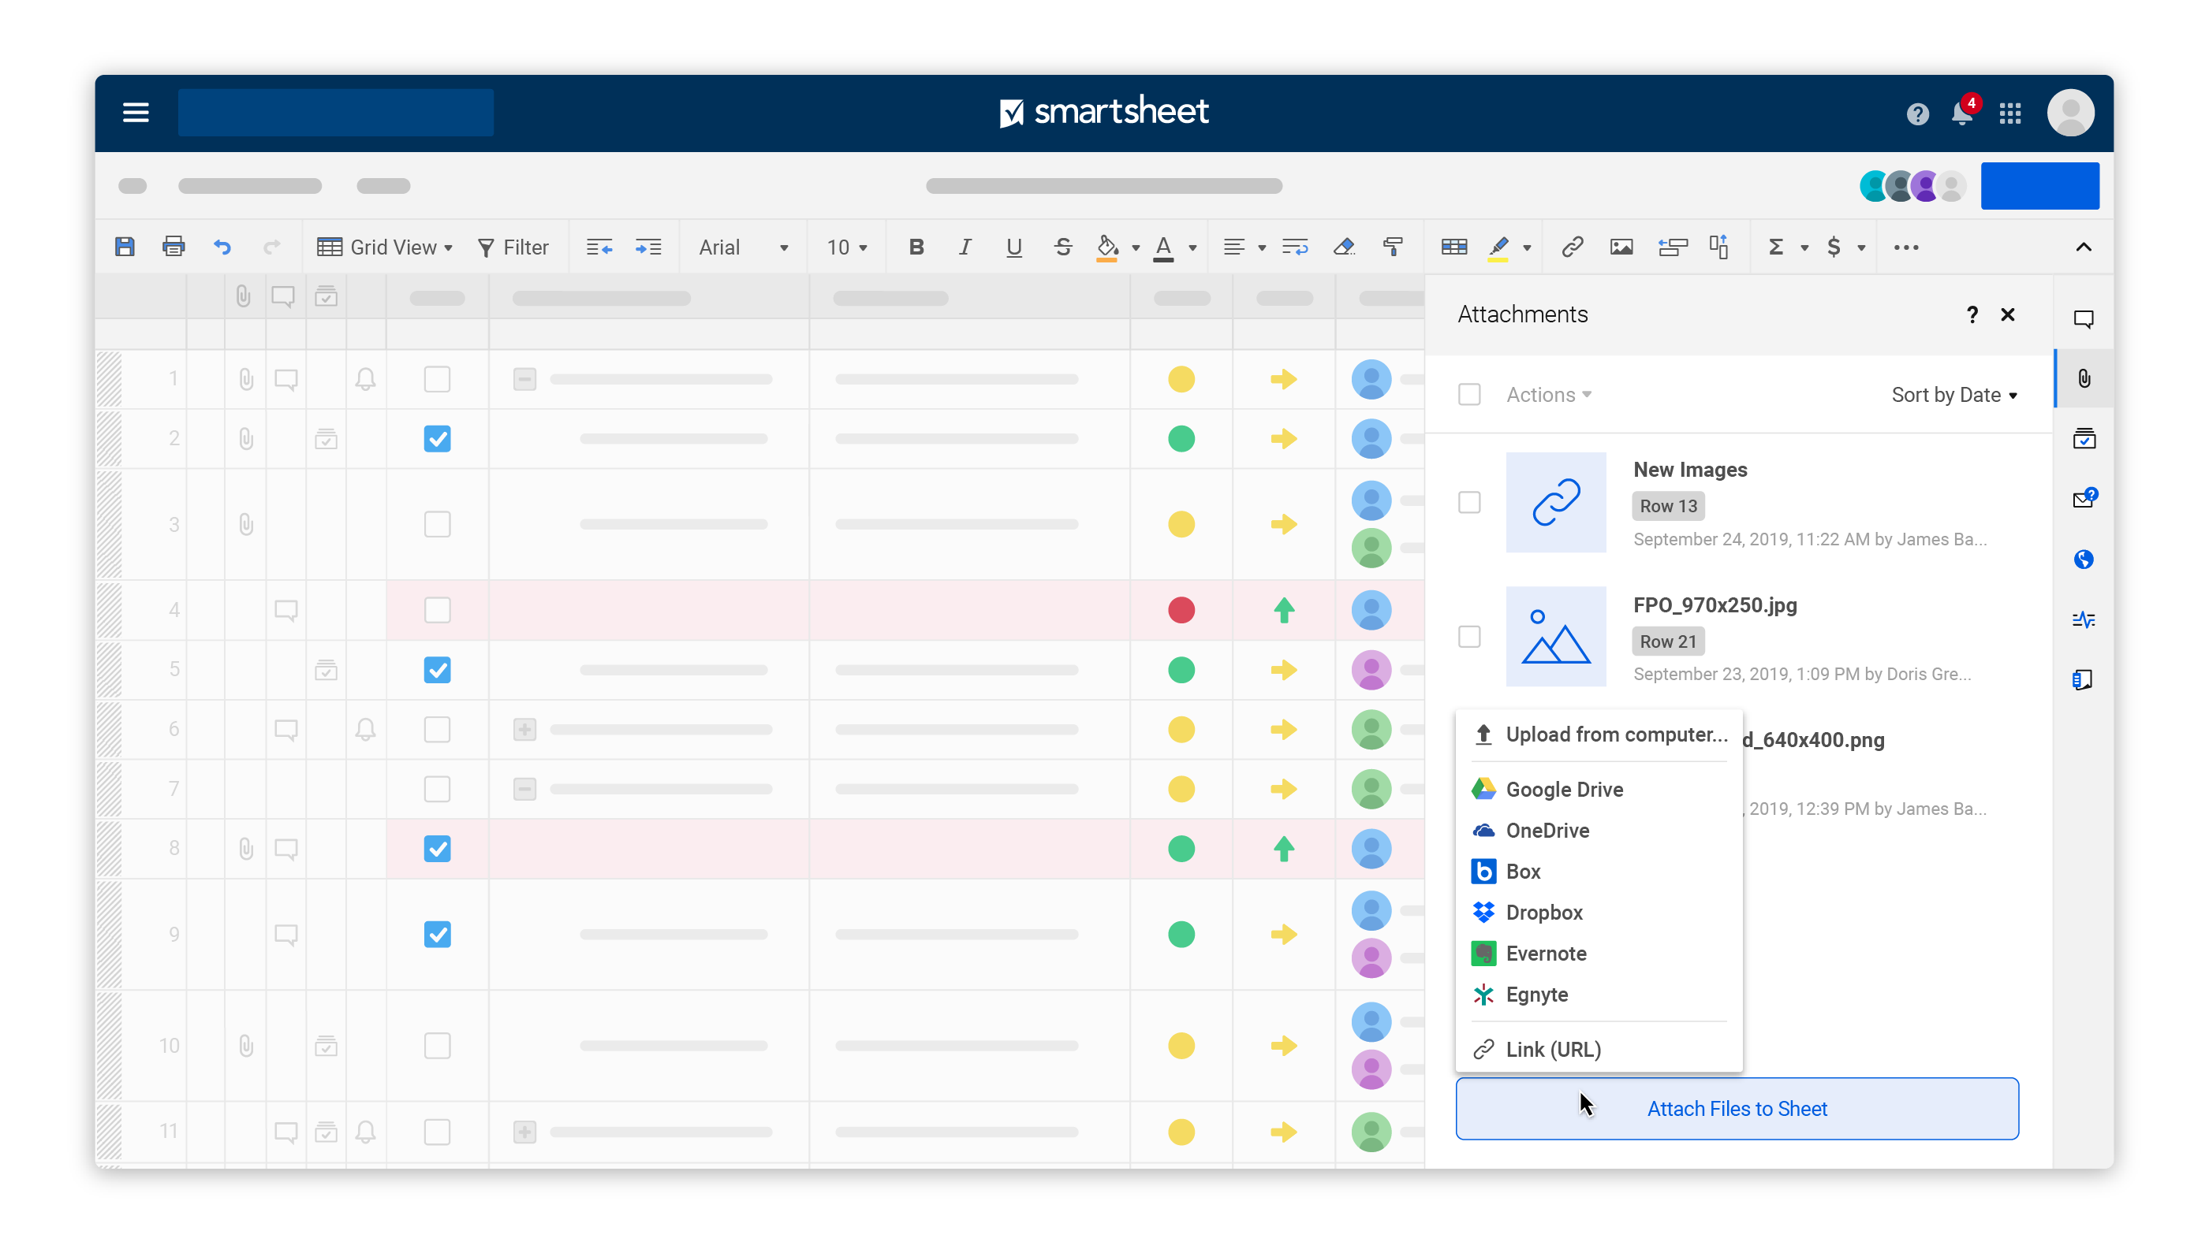Toggle italic formatting
Screen dimensions: 2209x1242
click(x=965, y=247)
